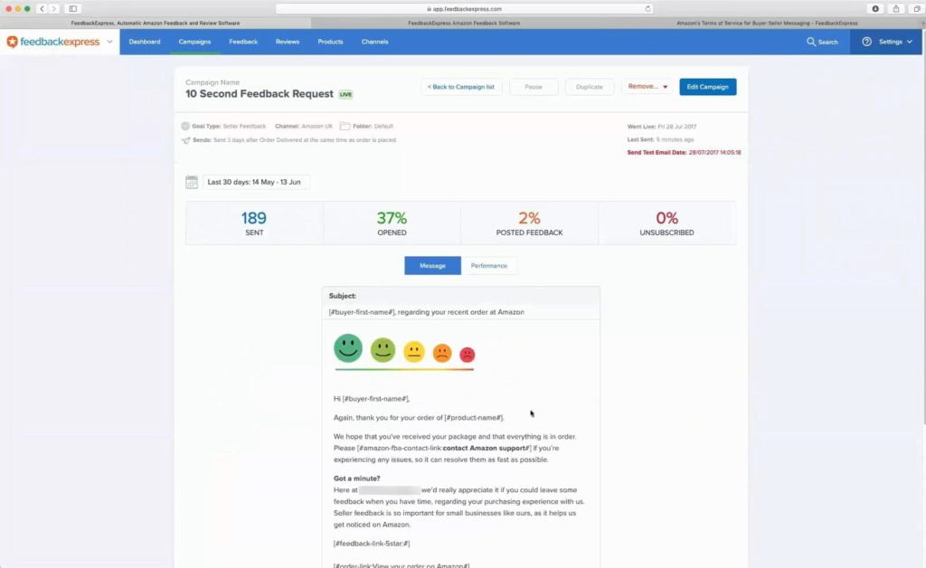
Task: Click the help question mark icon
Action: click(x=866, y=42)
